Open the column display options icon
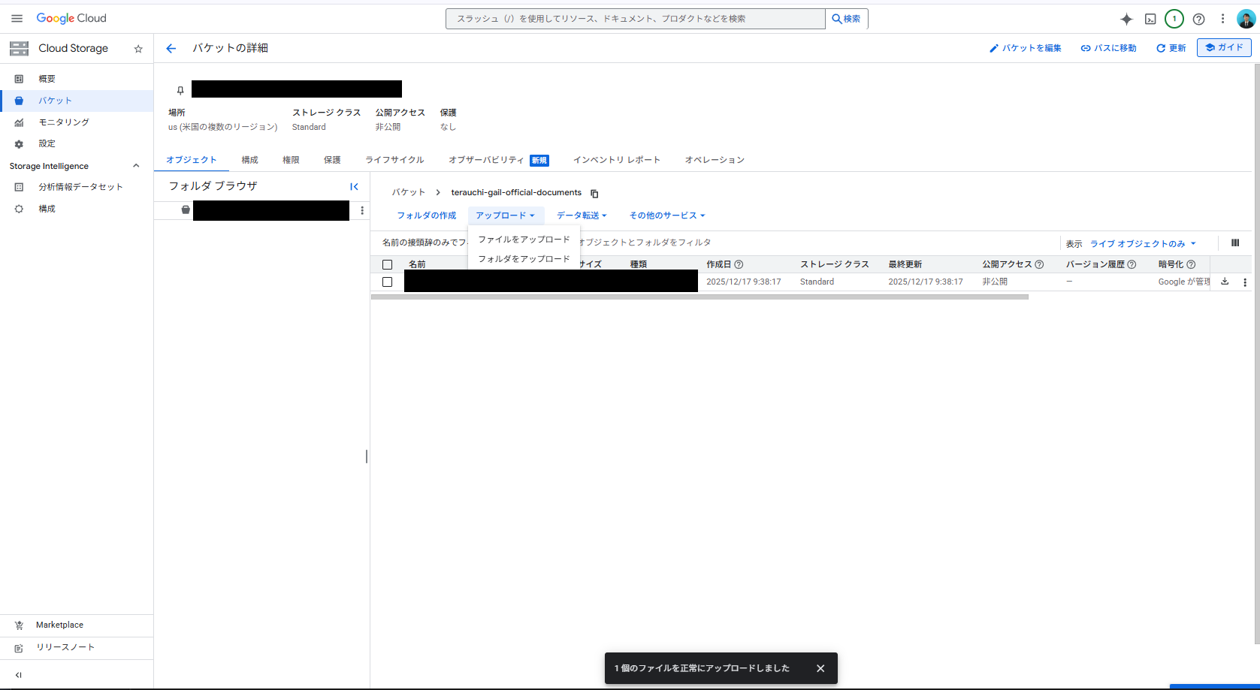 1235,243
